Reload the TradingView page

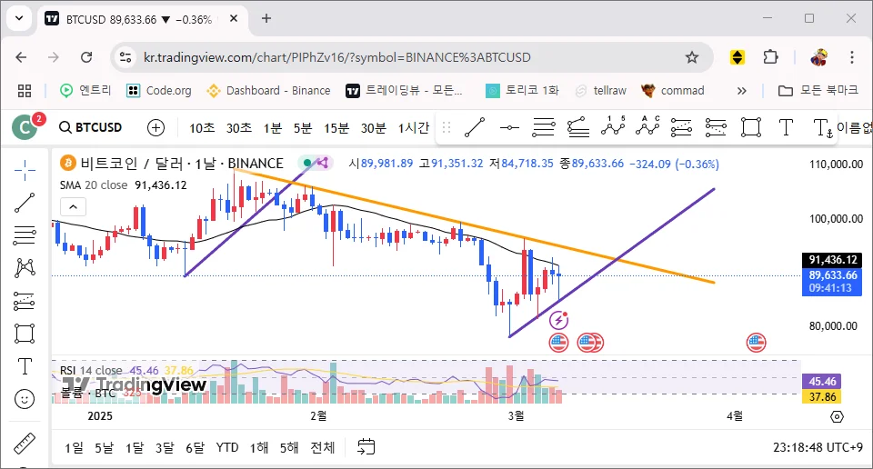pyautogui.click(x=86, y=56)
